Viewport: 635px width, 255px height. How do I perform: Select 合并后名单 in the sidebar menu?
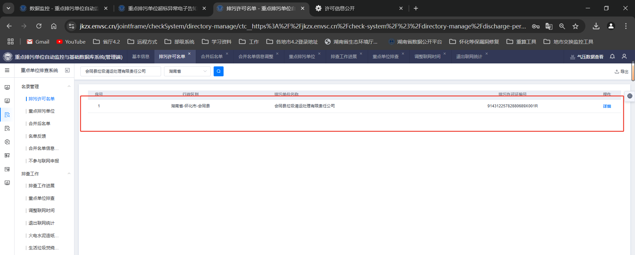(x=39, y=124)
